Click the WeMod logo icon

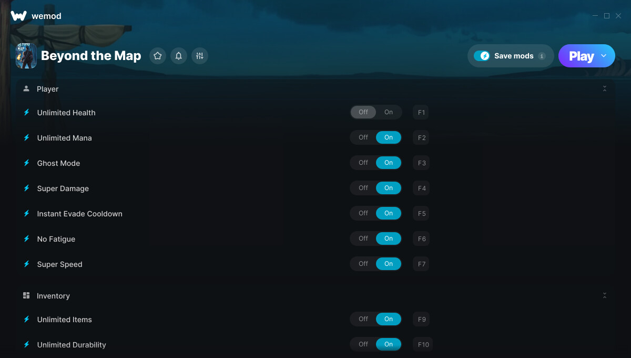tap(18, 16)
